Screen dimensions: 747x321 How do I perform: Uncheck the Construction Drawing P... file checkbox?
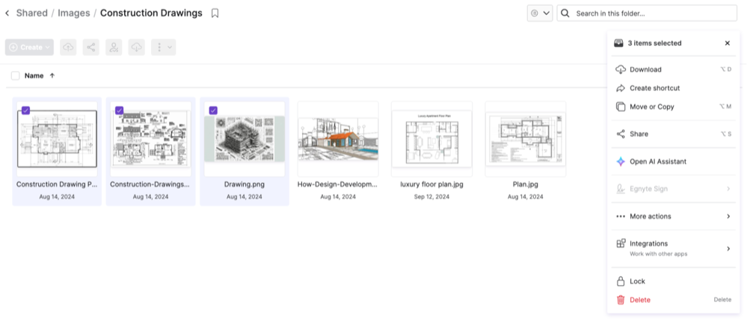25,110
